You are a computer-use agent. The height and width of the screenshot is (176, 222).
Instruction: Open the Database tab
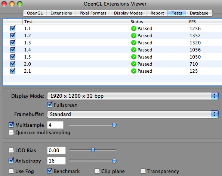click(x=199, y=13)
